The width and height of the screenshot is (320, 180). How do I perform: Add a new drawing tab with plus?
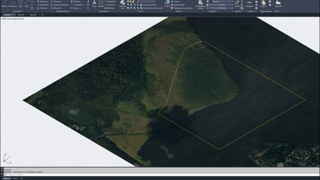[42, 14]
